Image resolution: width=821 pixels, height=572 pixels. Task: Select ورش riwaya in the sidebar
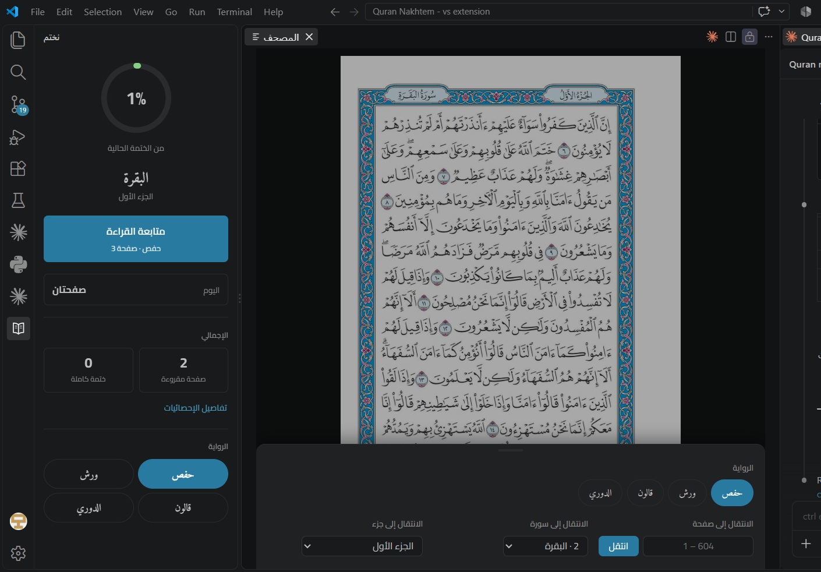pyautogui.click(x=89, y=474)
